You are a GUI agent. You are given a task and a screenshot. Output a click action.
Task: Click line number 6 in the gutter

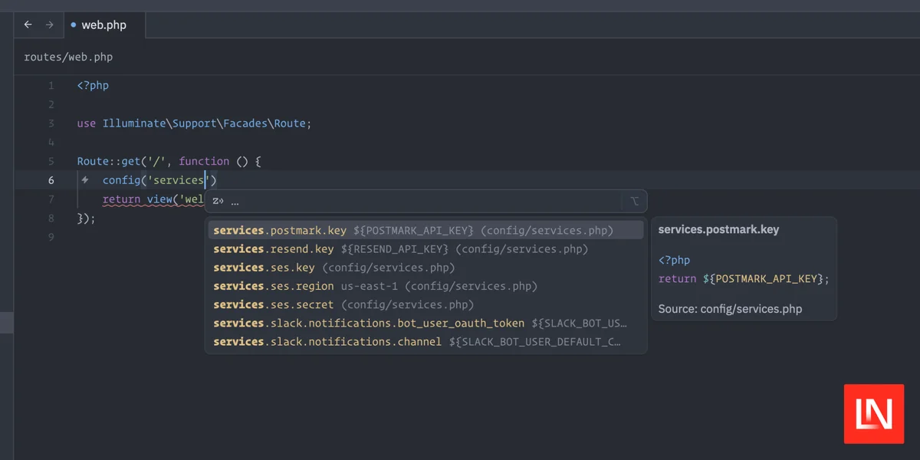click(51, 180)
